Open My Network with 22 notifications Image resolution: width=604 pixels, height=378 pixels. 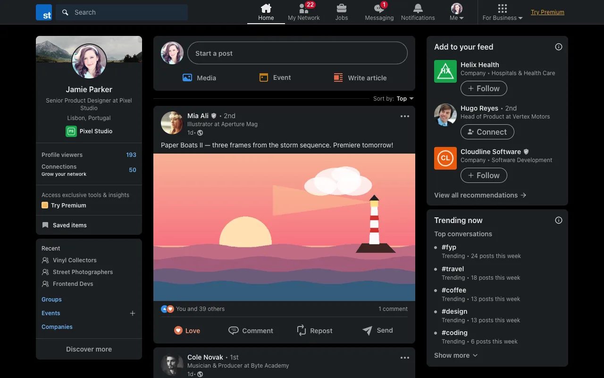(304, 12)
